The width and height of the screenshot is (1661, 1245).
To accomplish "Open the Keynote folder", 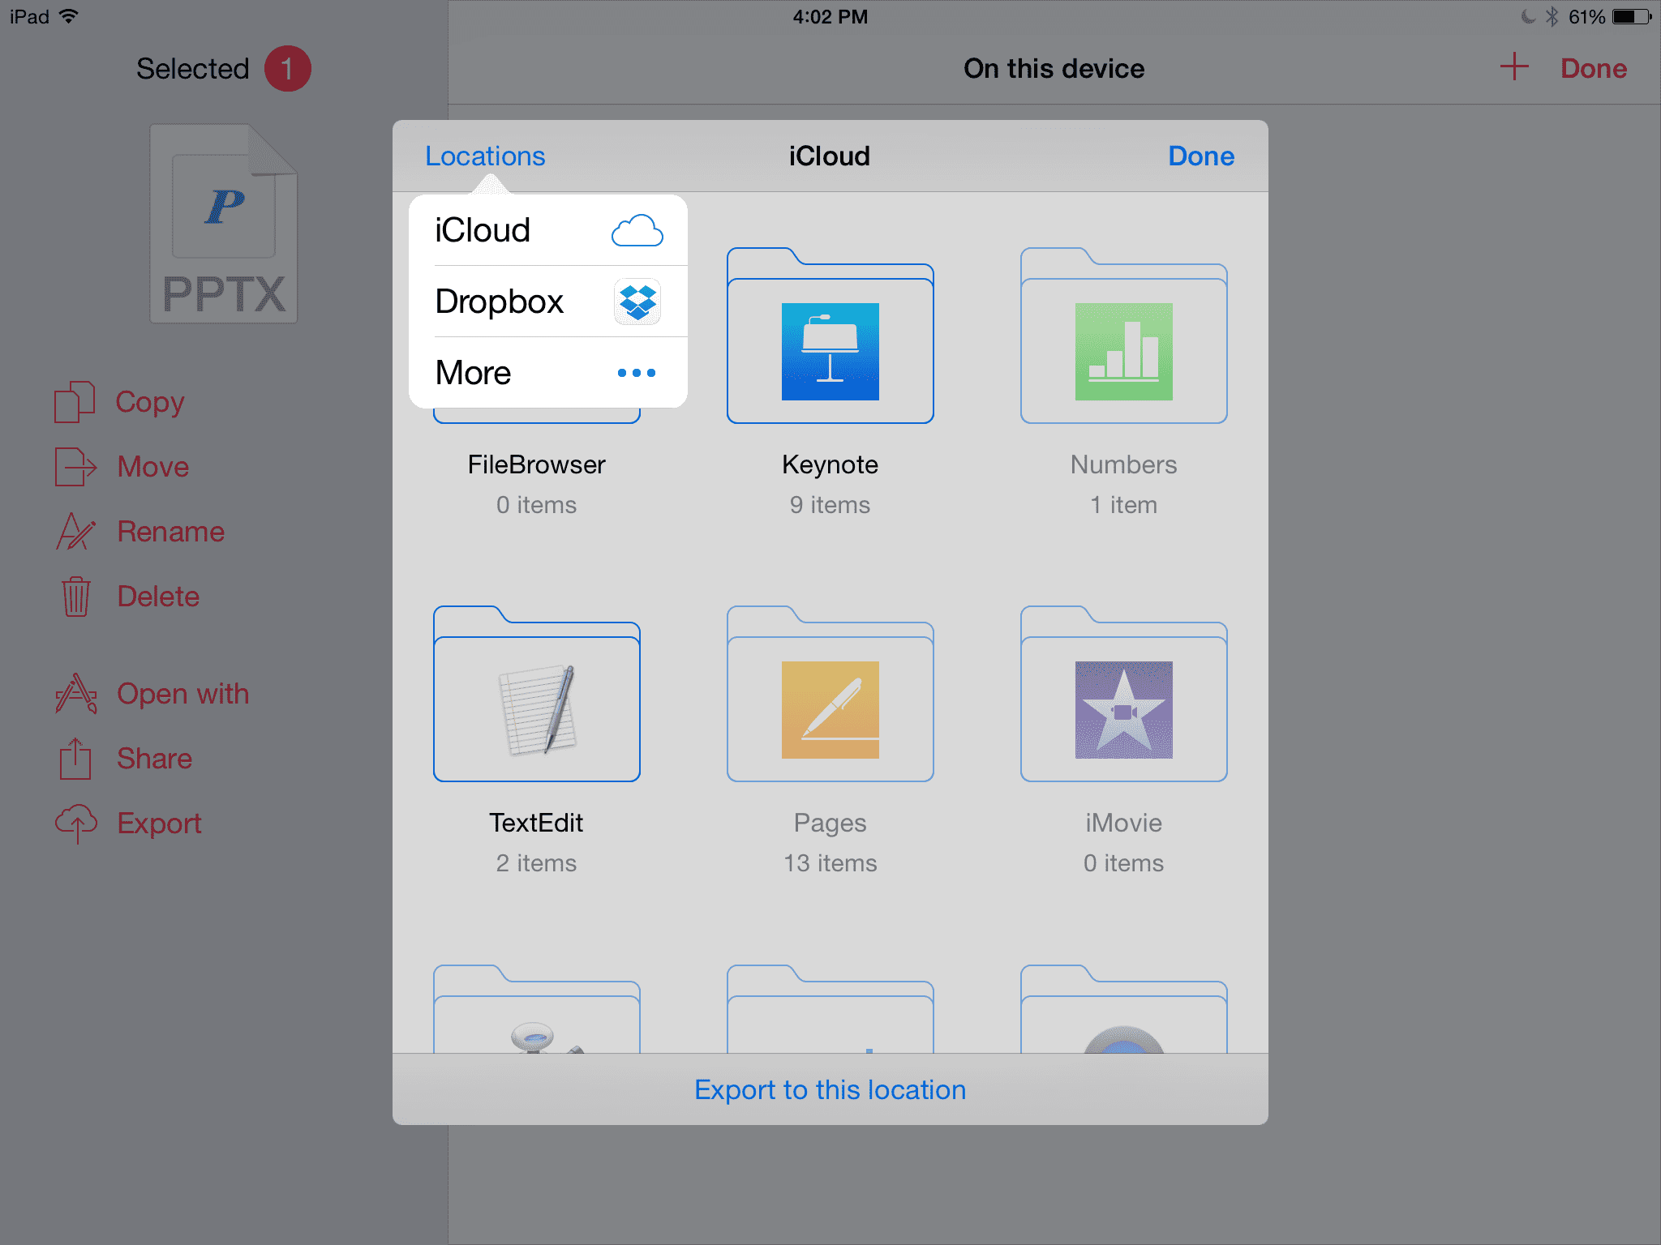I will point(830,336).
